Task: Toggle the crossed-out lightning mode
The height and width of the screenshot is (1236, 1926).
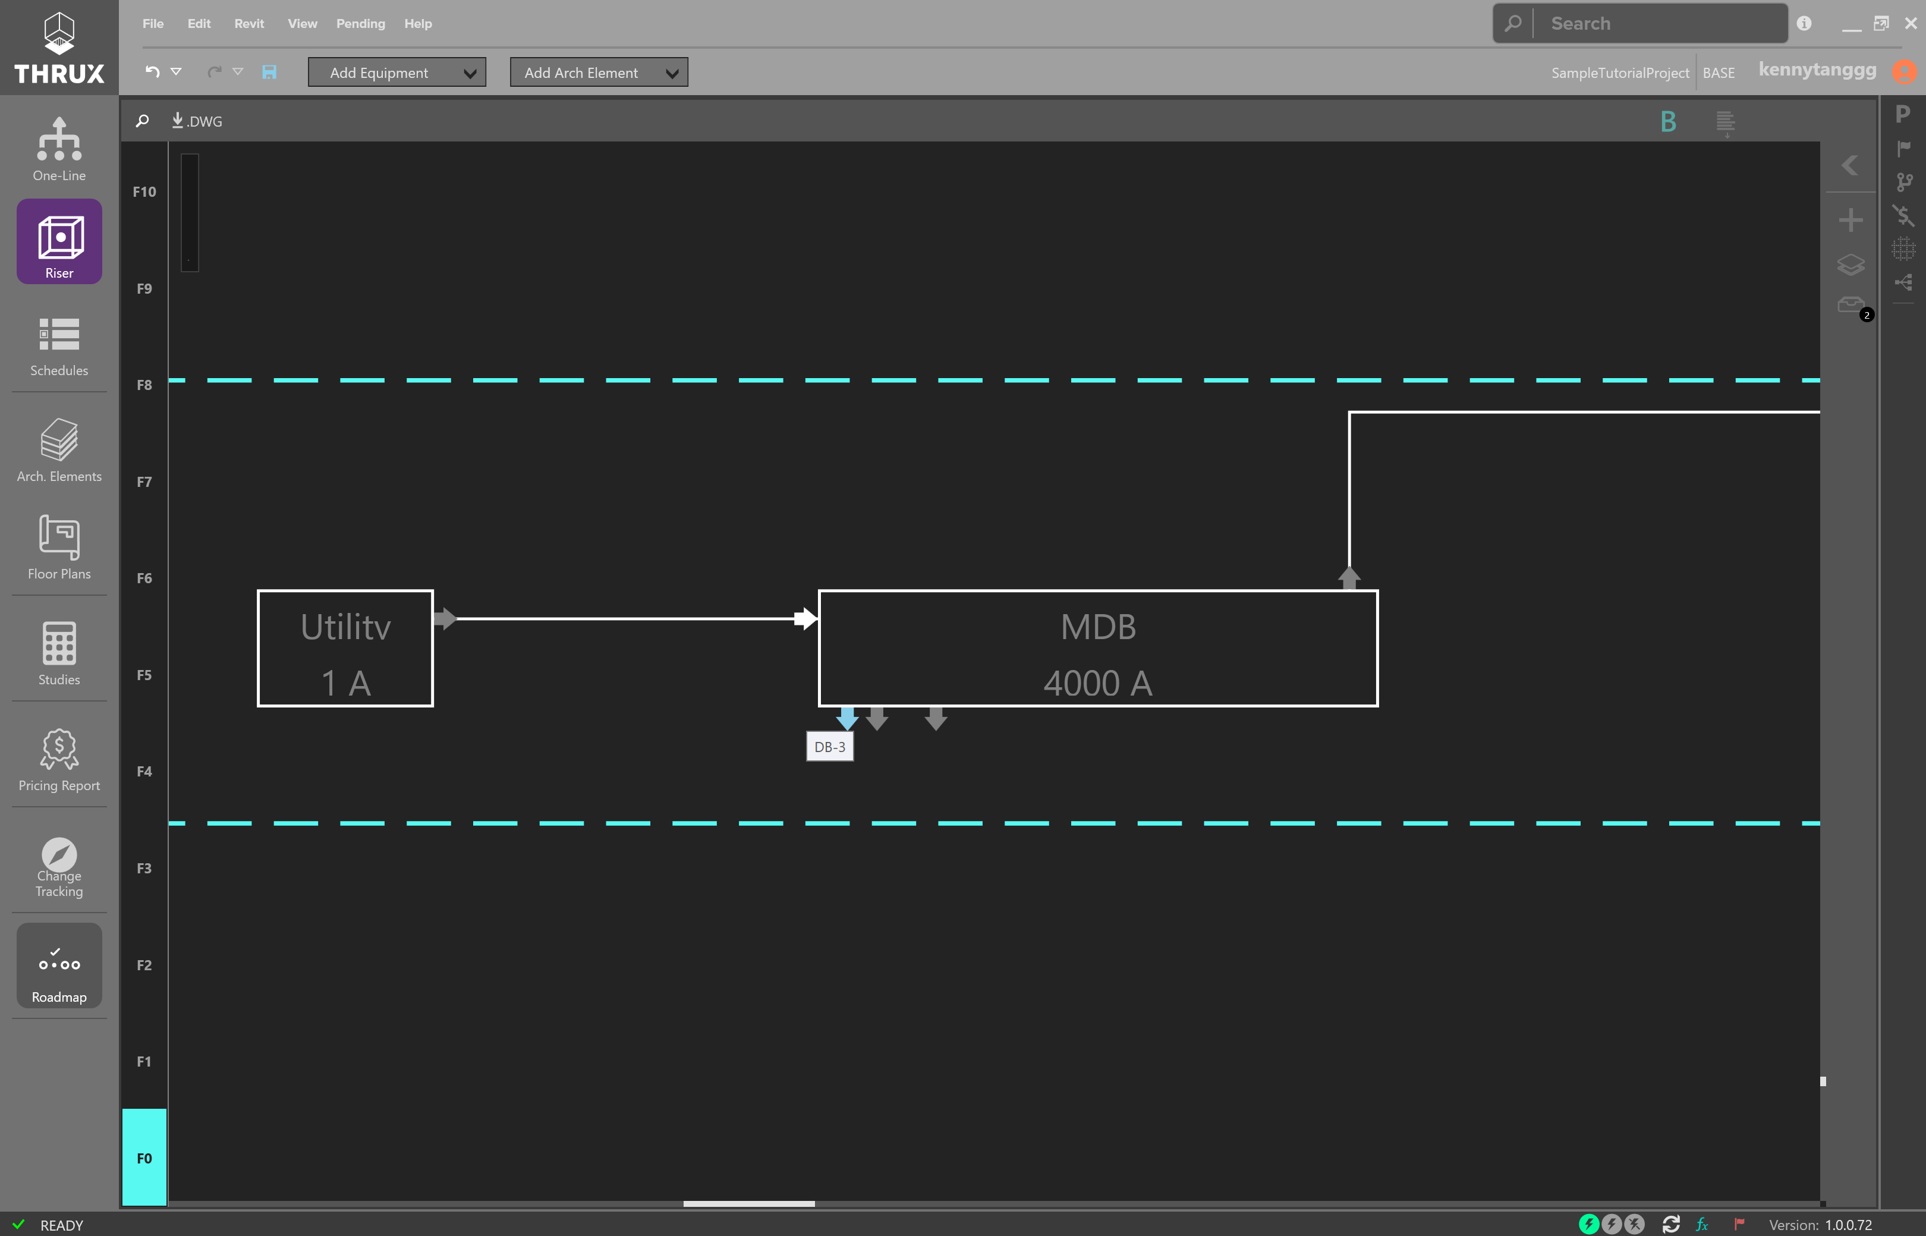Action: pyautogui.click(x=1634, y=1224)
